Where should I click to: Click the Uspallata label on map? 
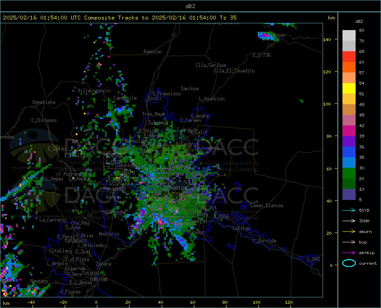point(44,102)
